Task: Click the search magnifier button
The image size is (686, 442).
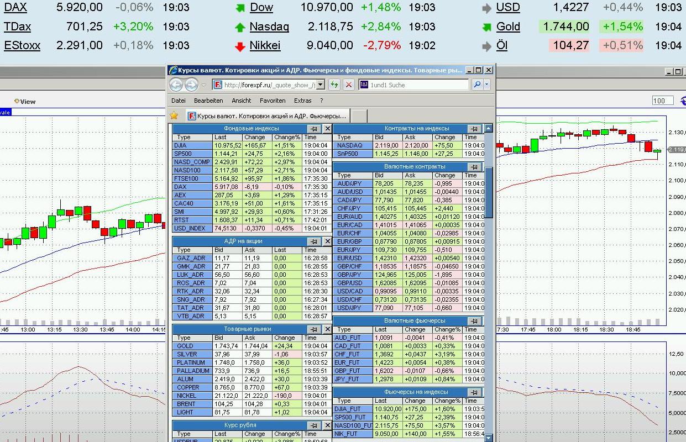Action: point(477,85)
